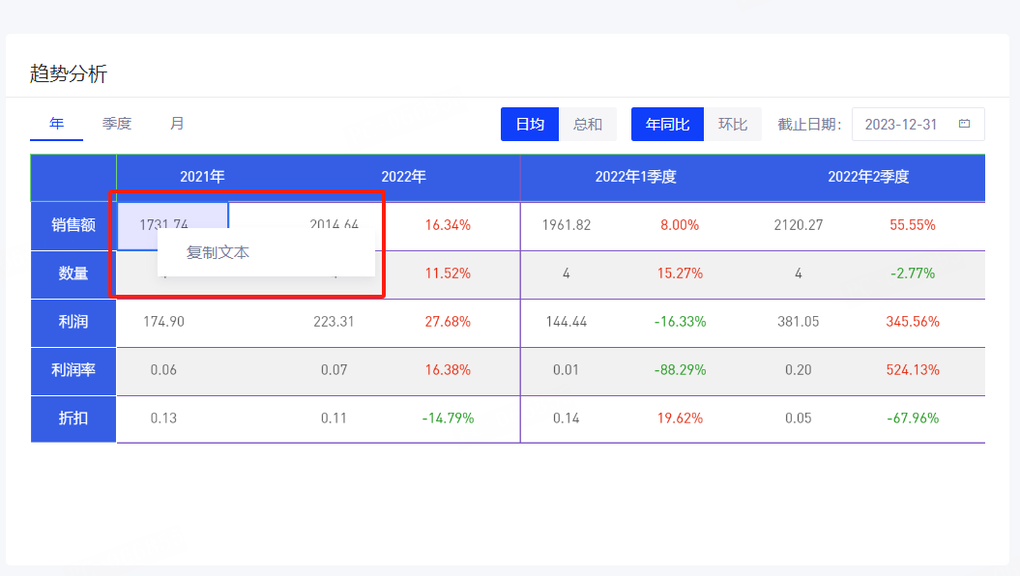This screenshot has height=576, width=1020.
Task: Click the 折扣 row header
Action: pos(73,418)
